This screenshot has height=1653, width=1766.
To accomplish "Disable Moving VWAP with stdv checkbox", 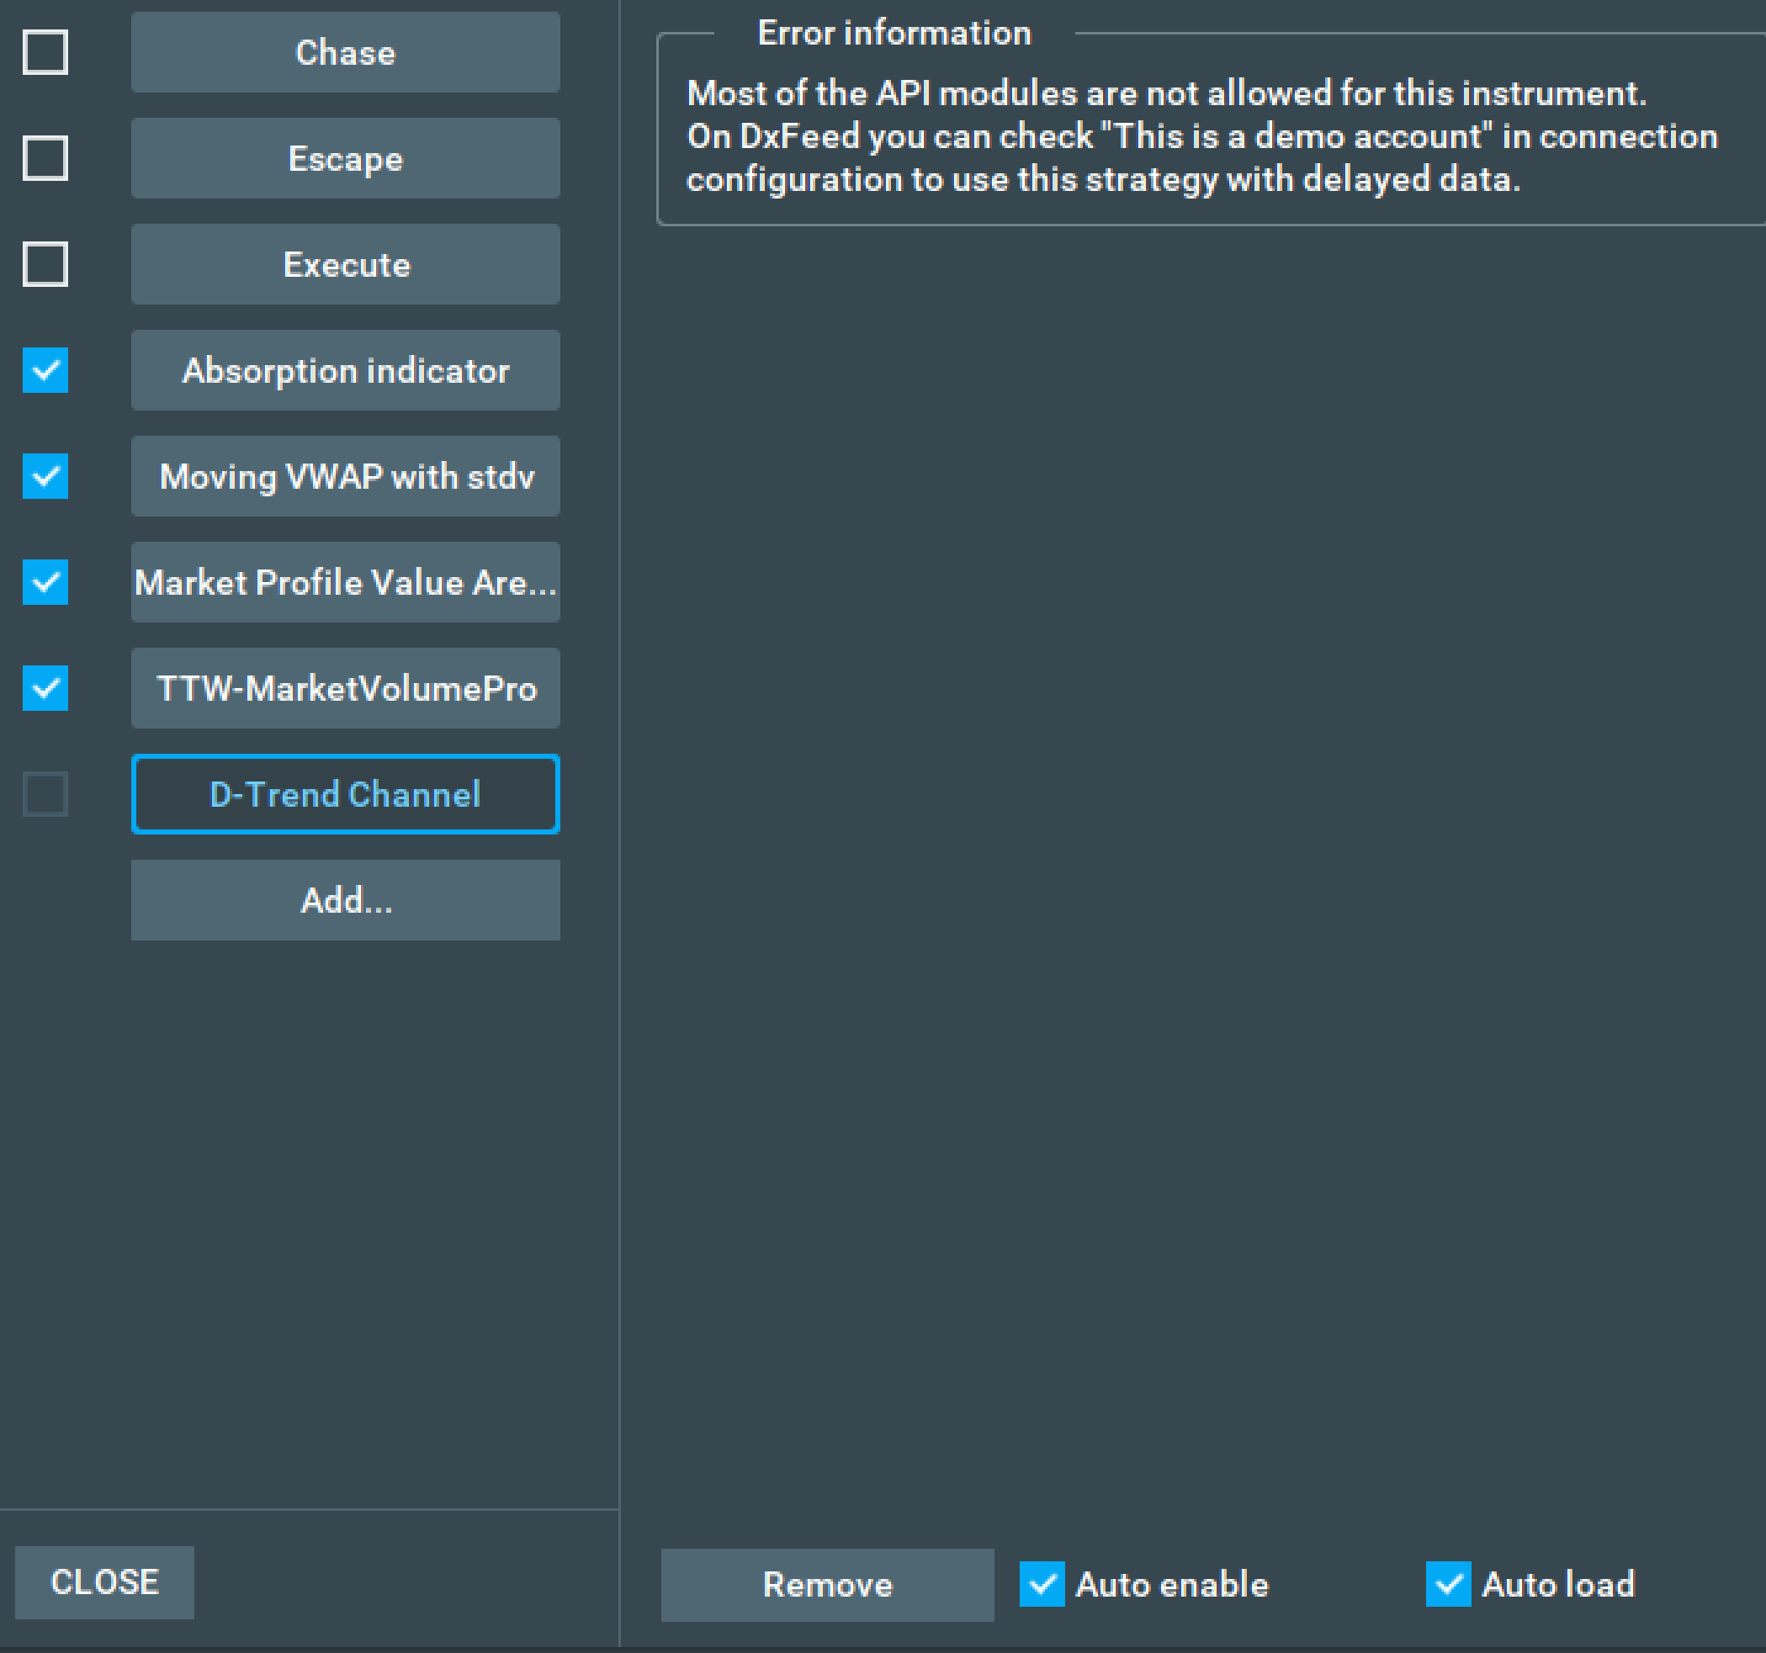I will point(45,476).
